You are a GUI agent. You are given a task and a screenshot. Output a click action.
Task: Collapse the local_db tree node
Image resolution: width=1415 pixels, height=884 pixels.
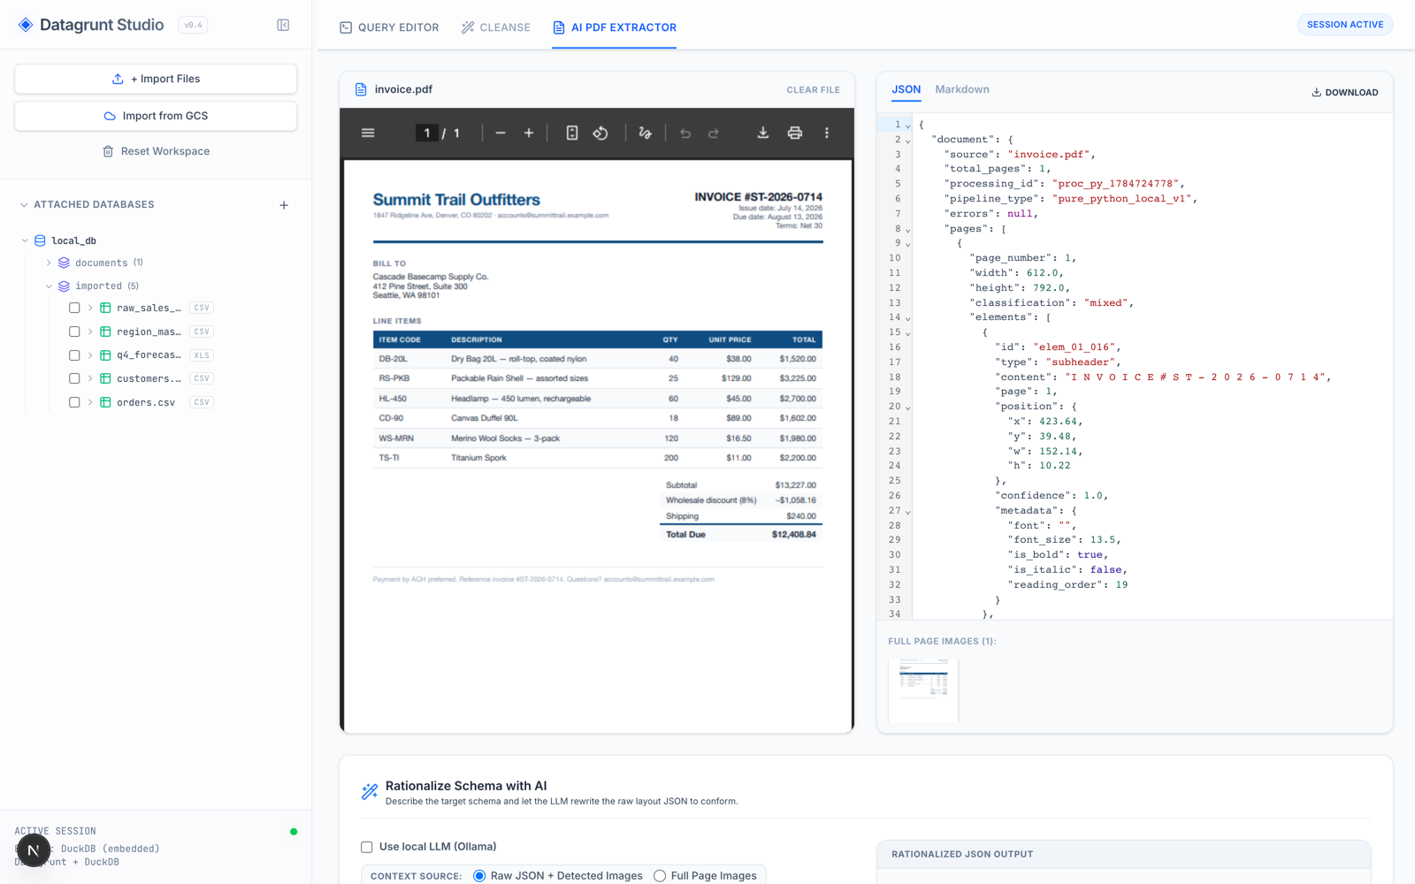pyautogui.click(x=25, y=240)
